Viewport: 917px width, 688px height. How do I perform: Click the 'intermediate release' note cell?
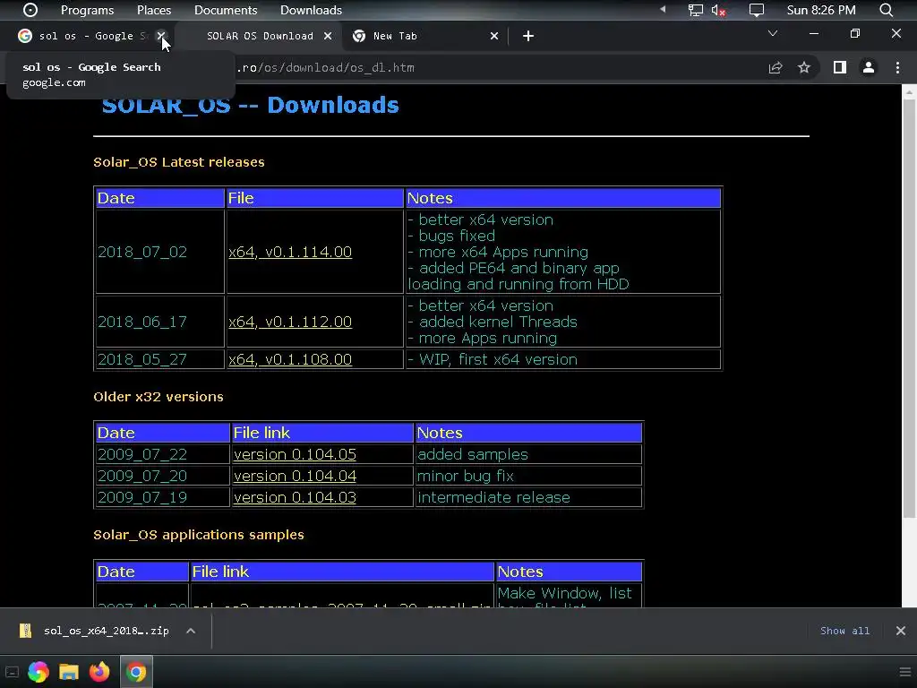tap(528, 497)
